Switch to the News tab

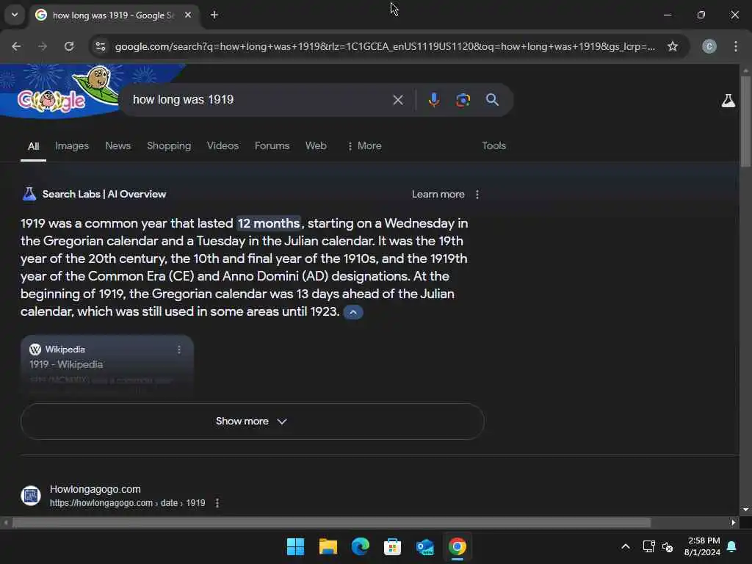(118, 146)
